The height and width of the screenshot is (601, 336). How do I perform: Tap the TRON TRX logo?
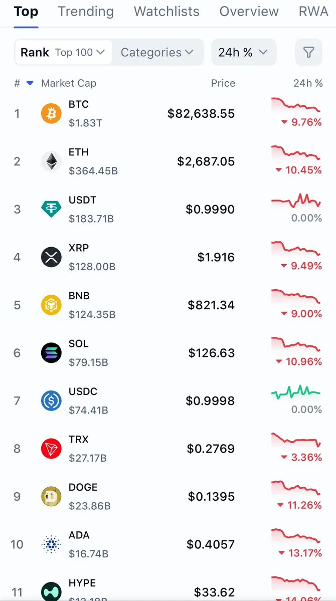51,449
